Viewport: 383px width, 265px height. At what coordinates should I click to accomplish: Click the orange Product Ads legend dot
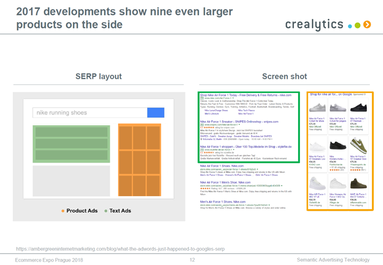[x=63, y=211]
